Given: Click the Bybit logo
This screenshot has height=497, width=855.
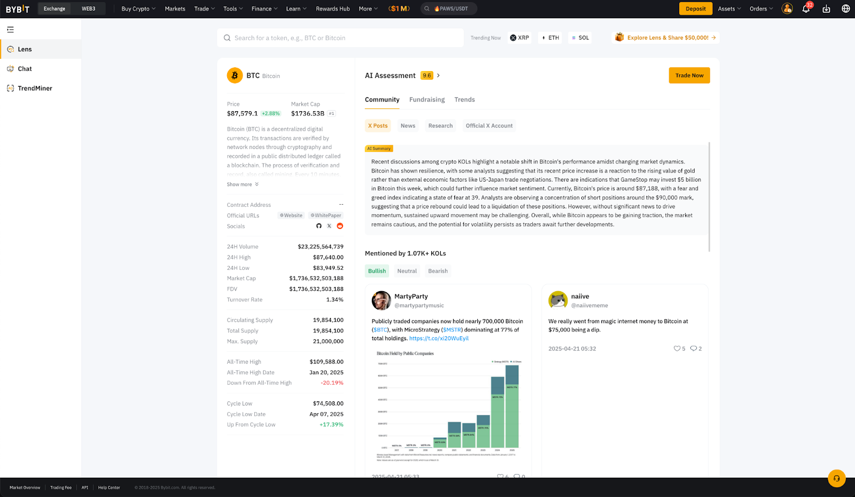Looking at the screenshot, I should pos(18,9).
